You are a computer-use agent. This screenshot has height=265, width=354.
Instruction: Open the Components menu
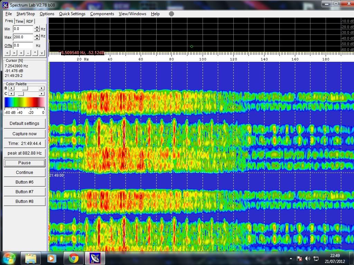[102, 14]
